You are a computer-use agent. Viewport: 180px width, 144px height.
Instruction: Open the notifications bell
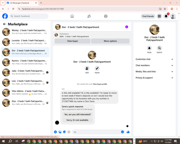(x=166, y=16)
